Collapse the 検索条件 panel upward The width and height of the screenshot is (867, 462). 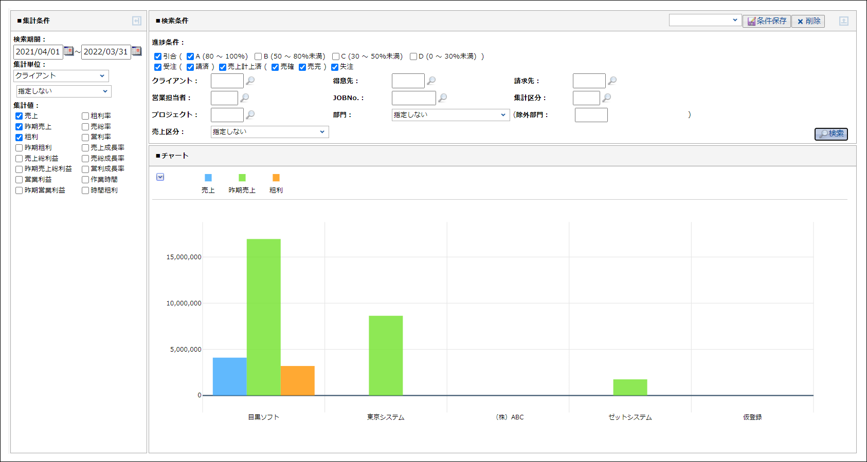(x=844, y=21)
